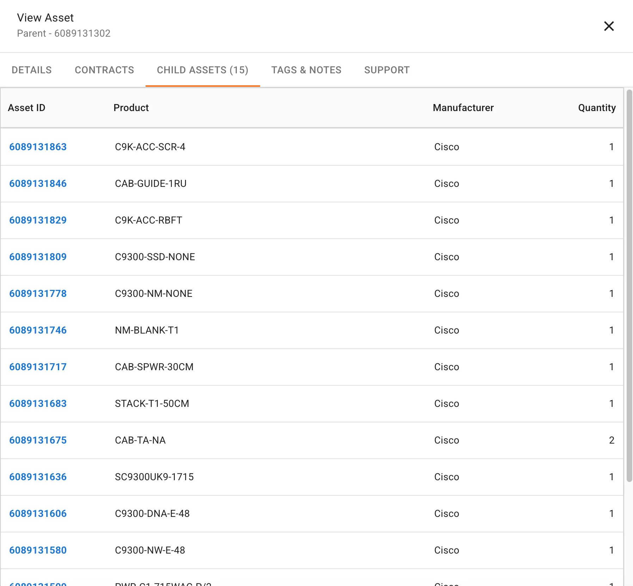Open asset link 6089131606
The height and width of the screenshot is (586, 633).
click(x=38, y=513)
